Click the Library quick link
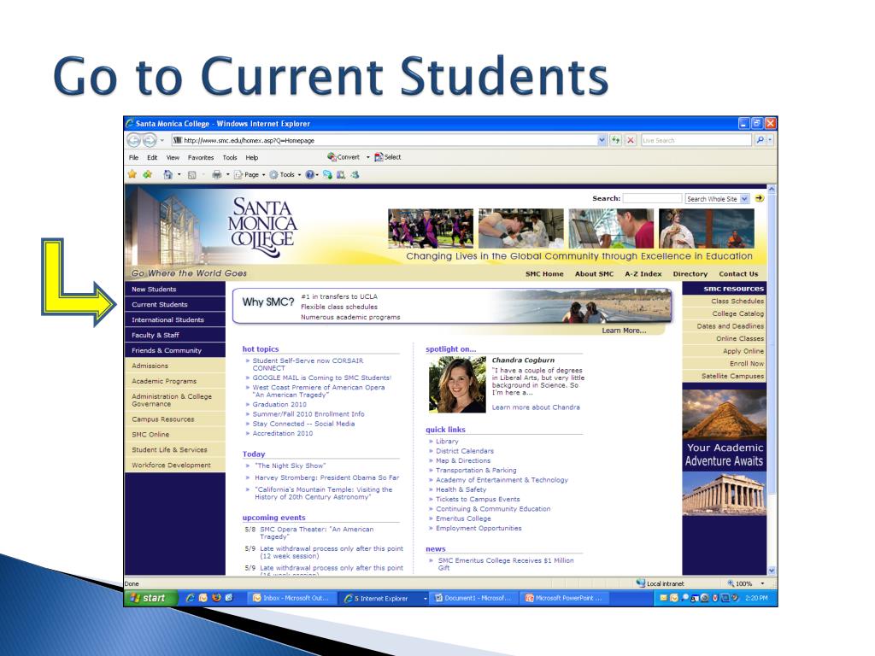 pyautogui.click(x=447, y=442)
